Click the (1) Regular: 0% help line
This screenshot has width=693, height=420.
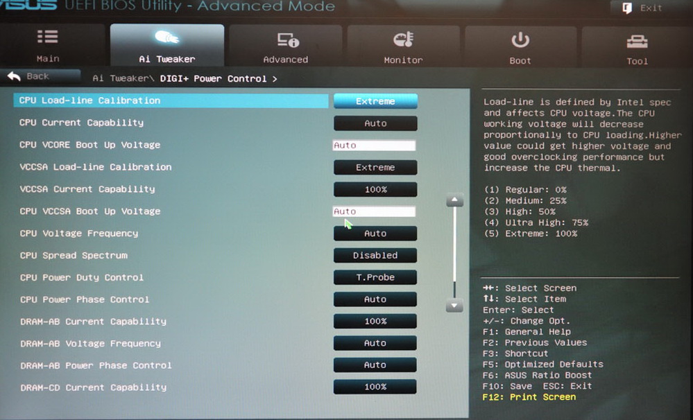tap(526, 190)
